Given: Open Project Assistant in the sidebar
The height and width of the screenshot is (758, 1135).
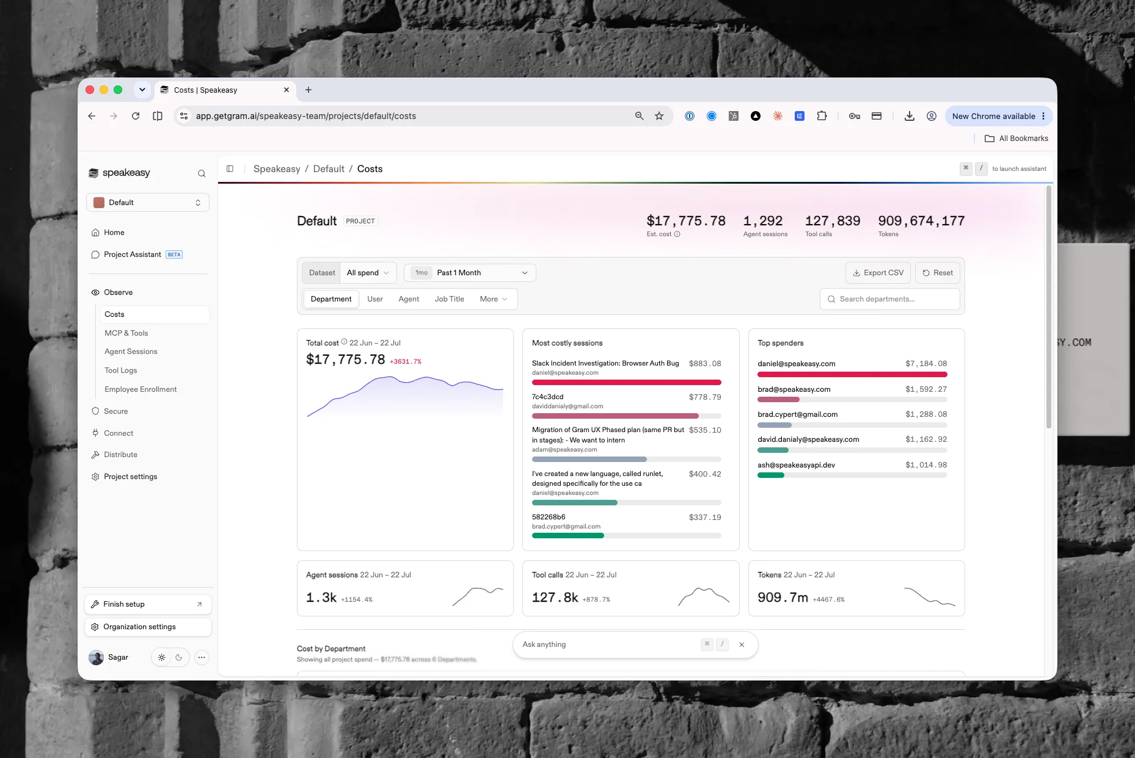Looking at the screenshot, I should point(133,254).
